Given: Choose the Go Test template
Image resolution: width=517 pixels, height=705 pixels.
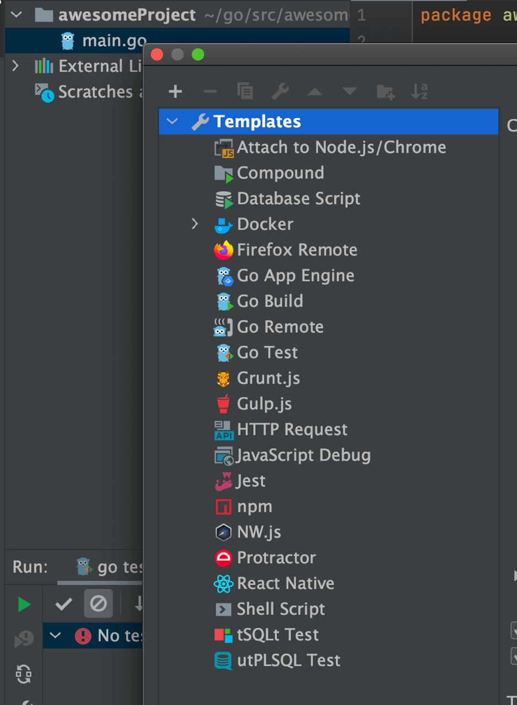Looking at the screenshot, I should [x=267, y=352].
